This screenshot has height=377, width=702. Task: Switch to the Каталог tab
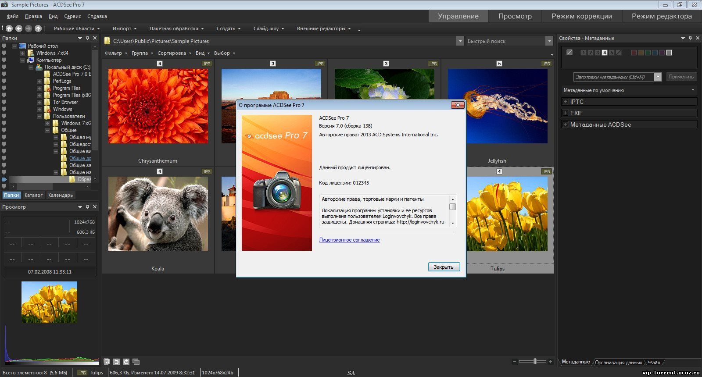coord(33,195)
